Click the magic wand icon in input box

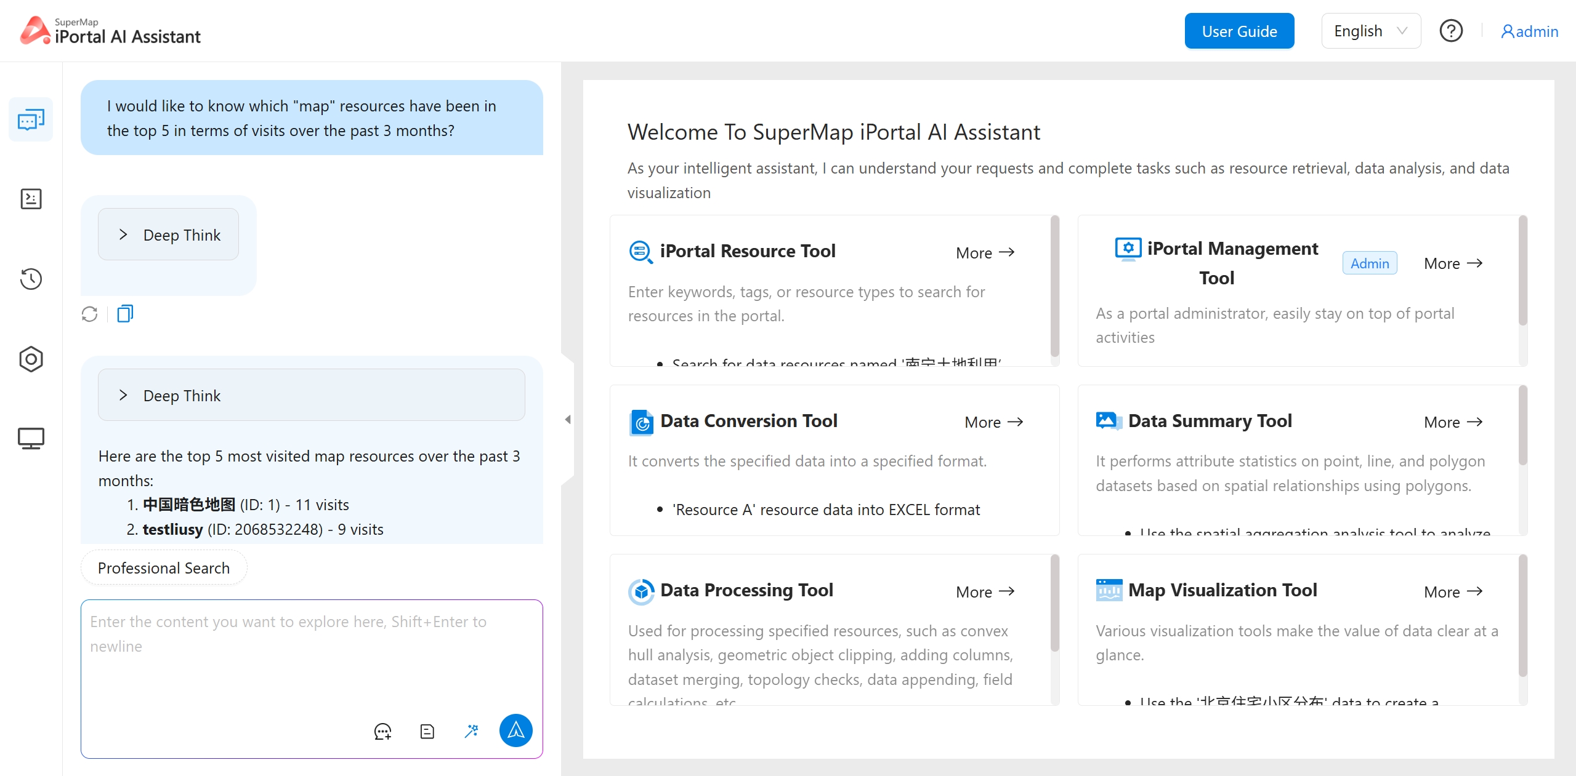(x=471, y=731)
